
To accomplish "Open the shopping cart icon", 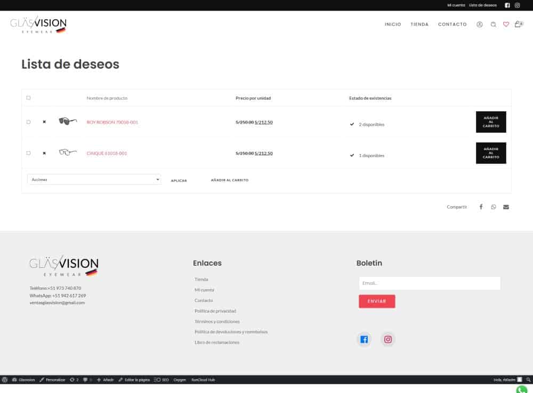I will (x=518, y=24).
